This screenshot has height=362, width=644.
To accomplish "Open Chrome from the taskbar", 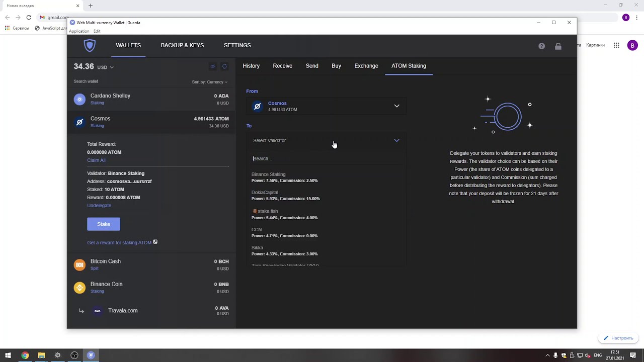I will pos(25,355).
